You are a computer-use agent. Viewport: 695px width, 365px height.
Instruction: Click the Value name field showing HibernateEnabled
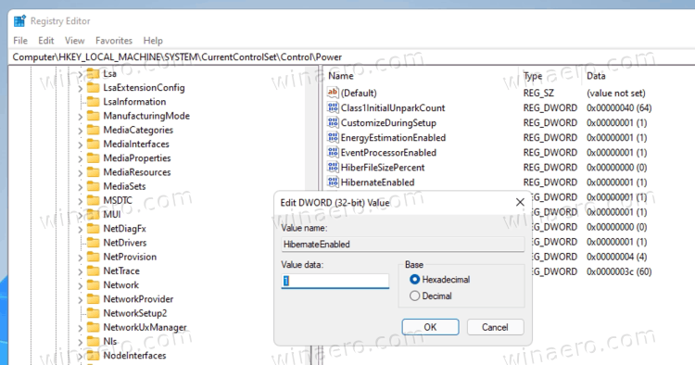(x=403, y=244)
